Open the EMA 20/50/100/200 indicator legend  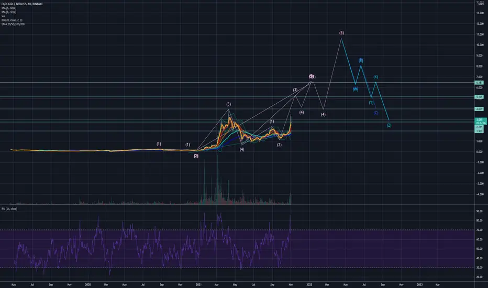[x=13, y=24]
